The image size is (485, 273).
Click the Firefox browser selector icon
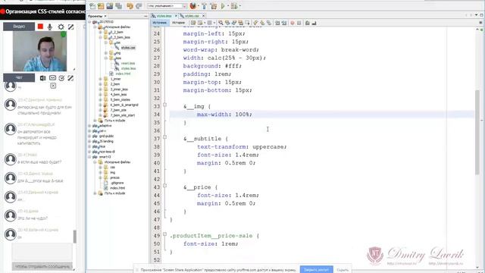click(x=193, y=6)
